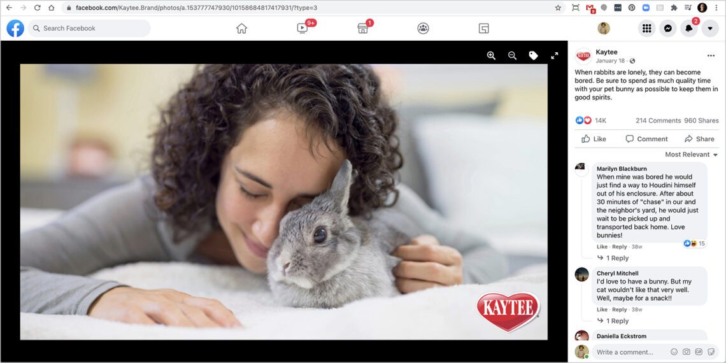726x363 pixels.
Task: Zoom in on the photo
Action: 491,55
